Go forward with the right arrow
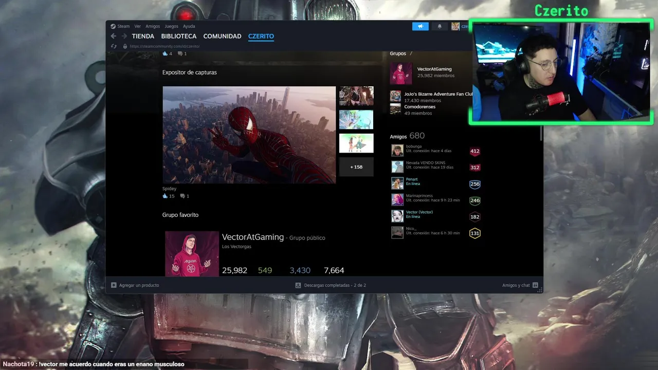This screenshot has width=658, height=370. pyautogui.click(x=124, y=36)
